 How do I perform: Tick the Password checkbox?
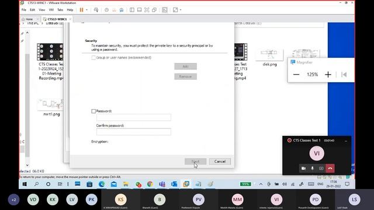pos(93,111)
